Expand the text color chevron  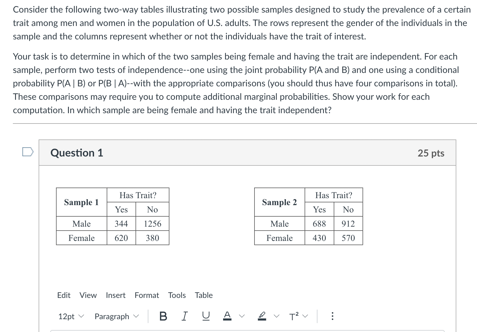point(241,316)
